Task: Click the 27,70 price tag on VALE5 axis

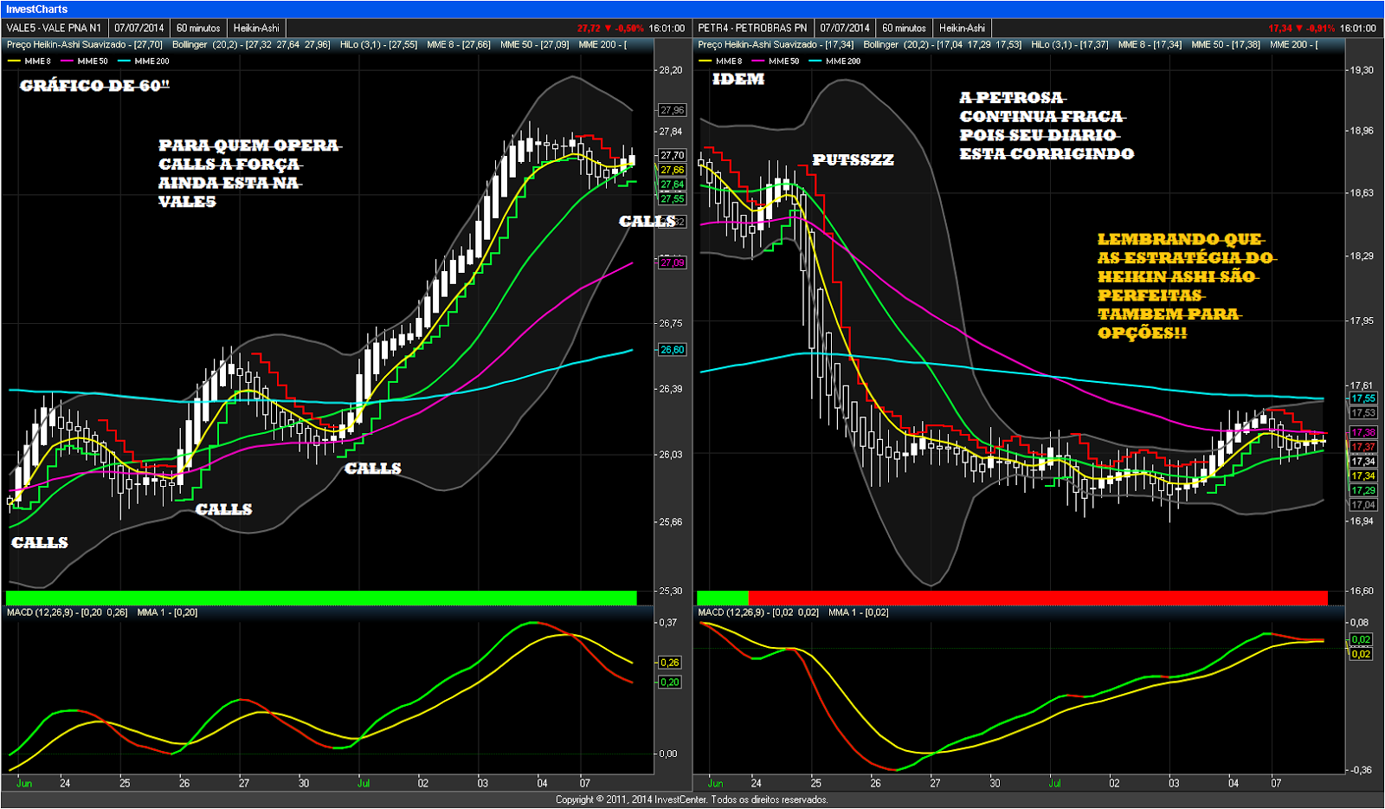Action: 672,156
